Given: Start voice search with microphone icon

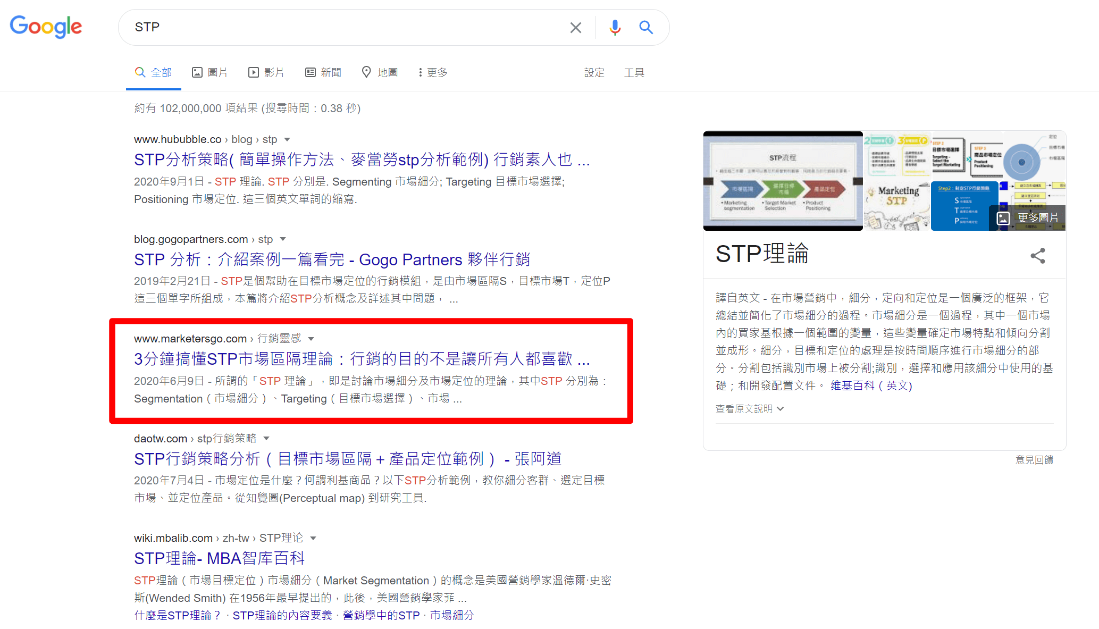Looking at the screenshot, I should pos(615,28).
